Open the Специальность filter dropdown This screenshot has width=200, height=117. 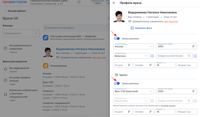21,33
